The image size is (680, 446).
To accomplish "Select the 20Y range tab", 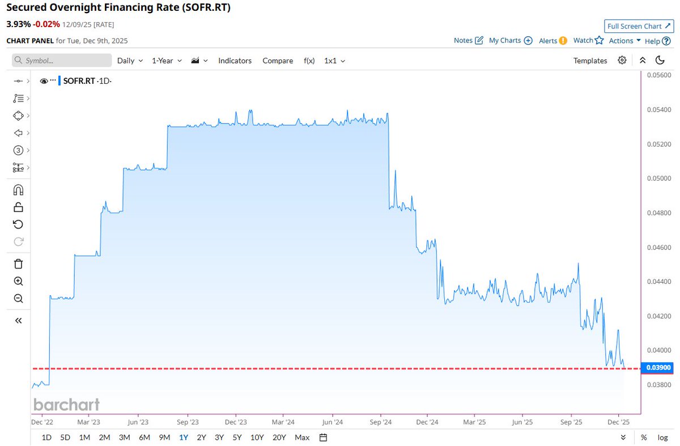I will [279, 437].
